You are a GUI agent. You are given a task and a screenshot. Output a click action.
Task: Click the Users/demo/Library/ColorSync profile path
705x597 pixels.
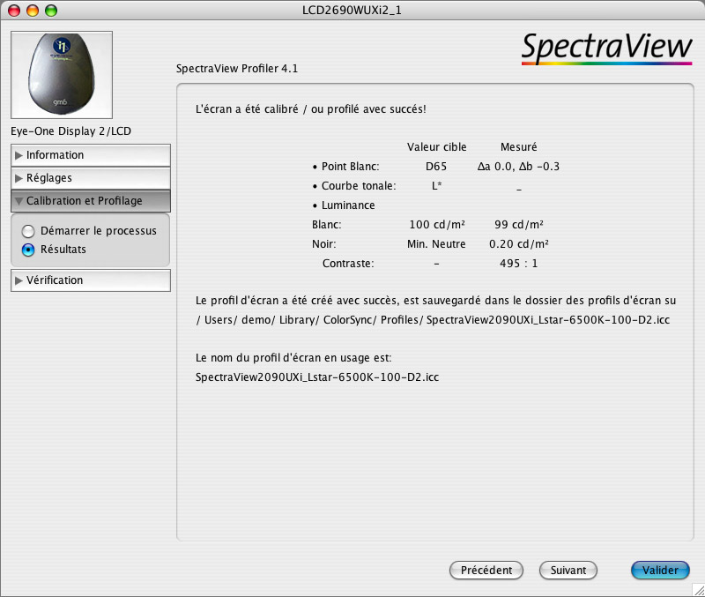[433, 320]
